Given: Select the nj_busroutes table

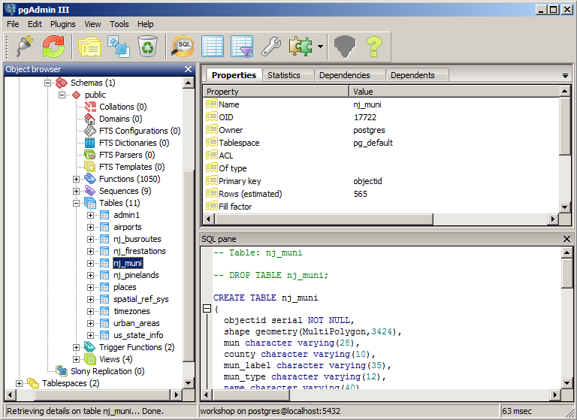Looking at the screenshot, I should pyautogui.click(x=137, y=239).
